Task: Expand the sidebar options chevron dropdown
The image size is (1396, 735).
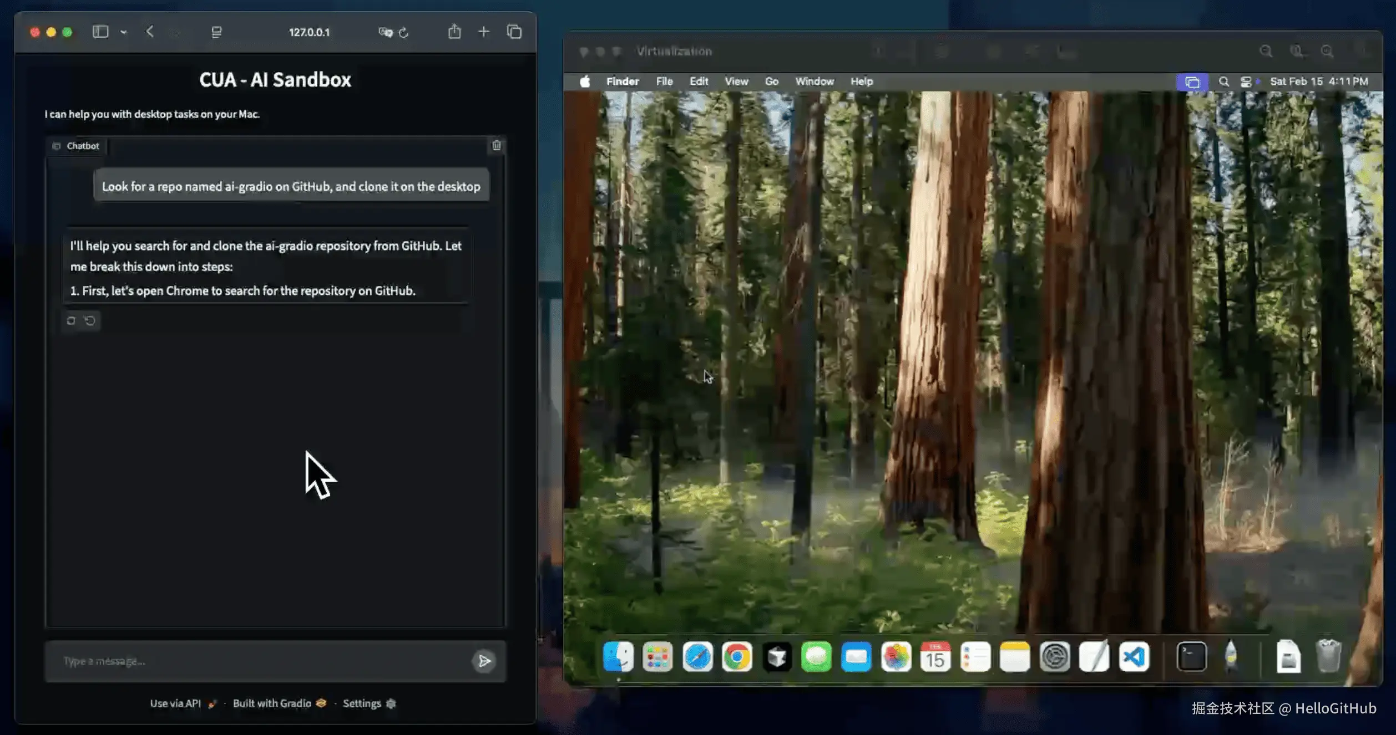Action: 124,32
